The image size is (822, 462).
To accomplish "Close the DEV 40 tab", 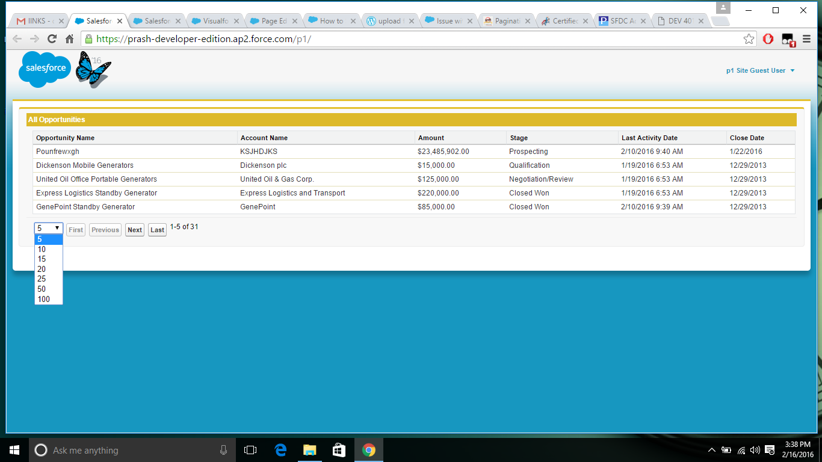I will [702, 21].
